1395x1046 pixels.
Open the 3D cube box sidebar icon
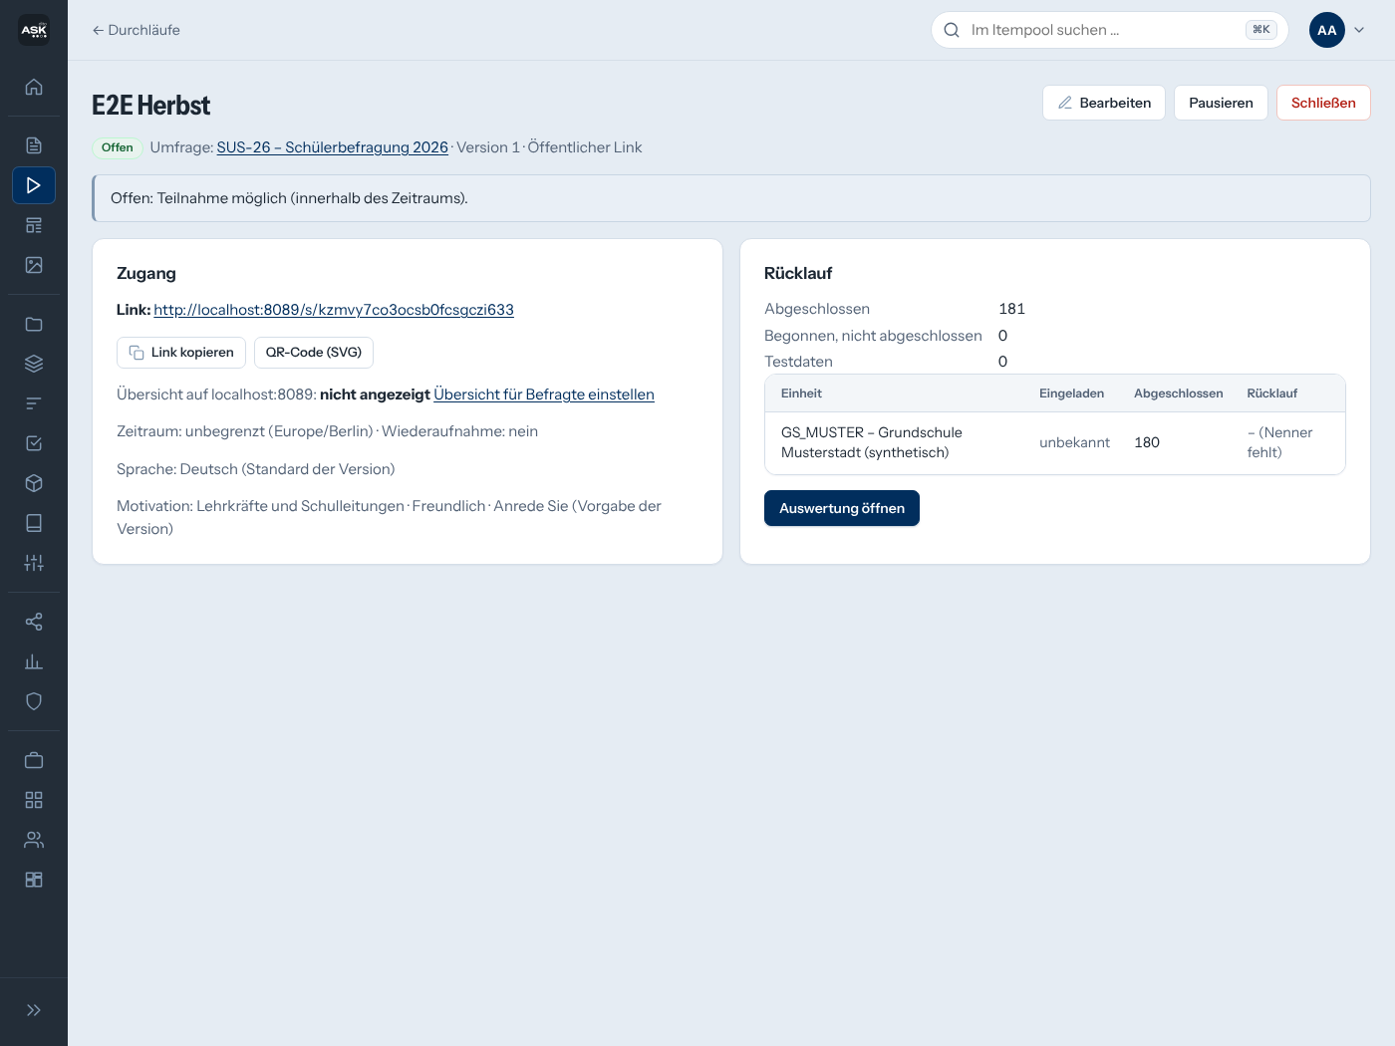34,483
